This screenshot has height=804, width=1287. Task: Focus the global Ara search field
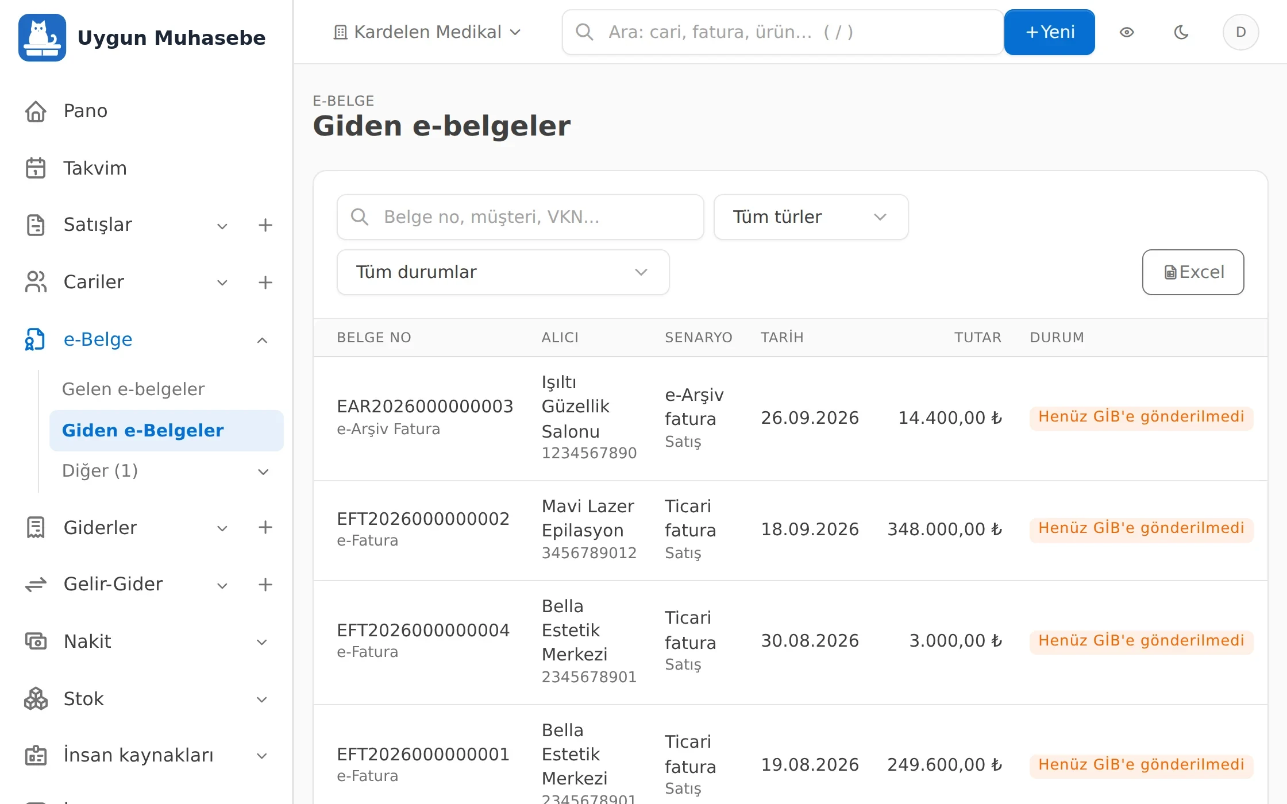coord(783,32)
